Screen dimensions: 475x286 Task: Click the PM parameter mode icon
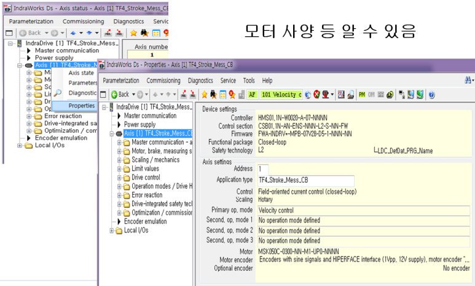tap(362, 95)
